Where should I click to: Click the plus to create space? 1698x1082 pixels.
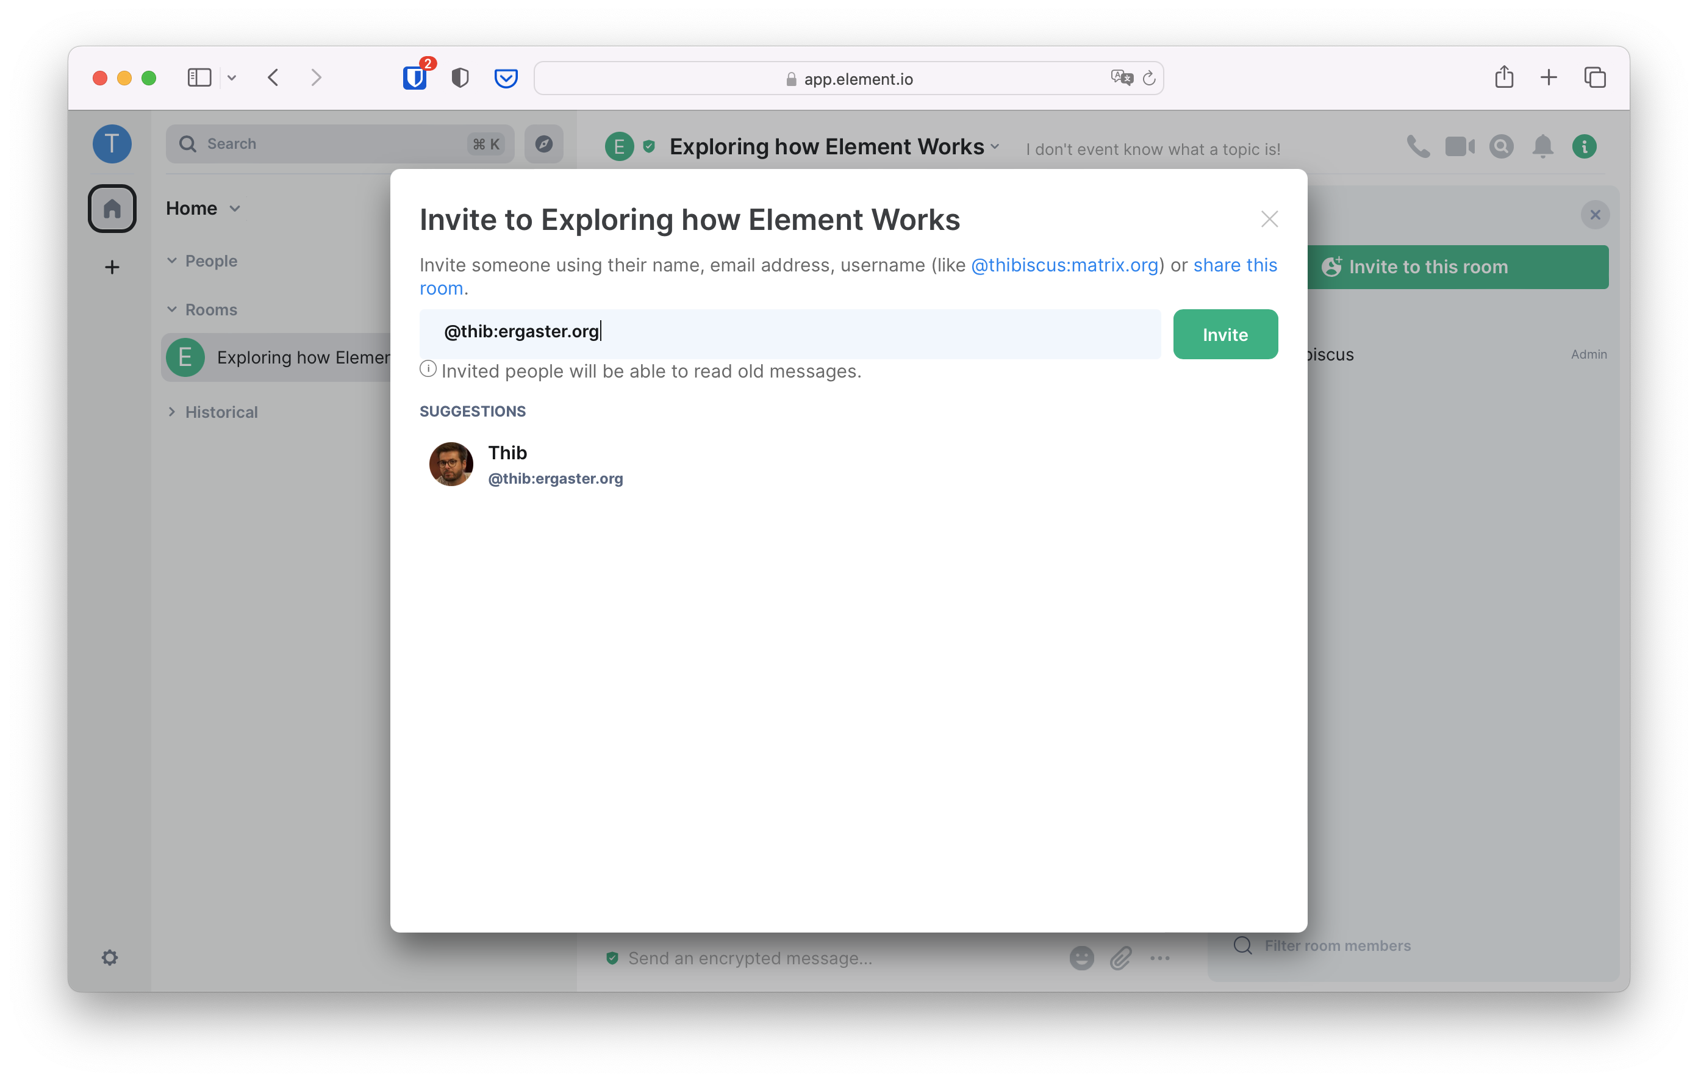112,267
